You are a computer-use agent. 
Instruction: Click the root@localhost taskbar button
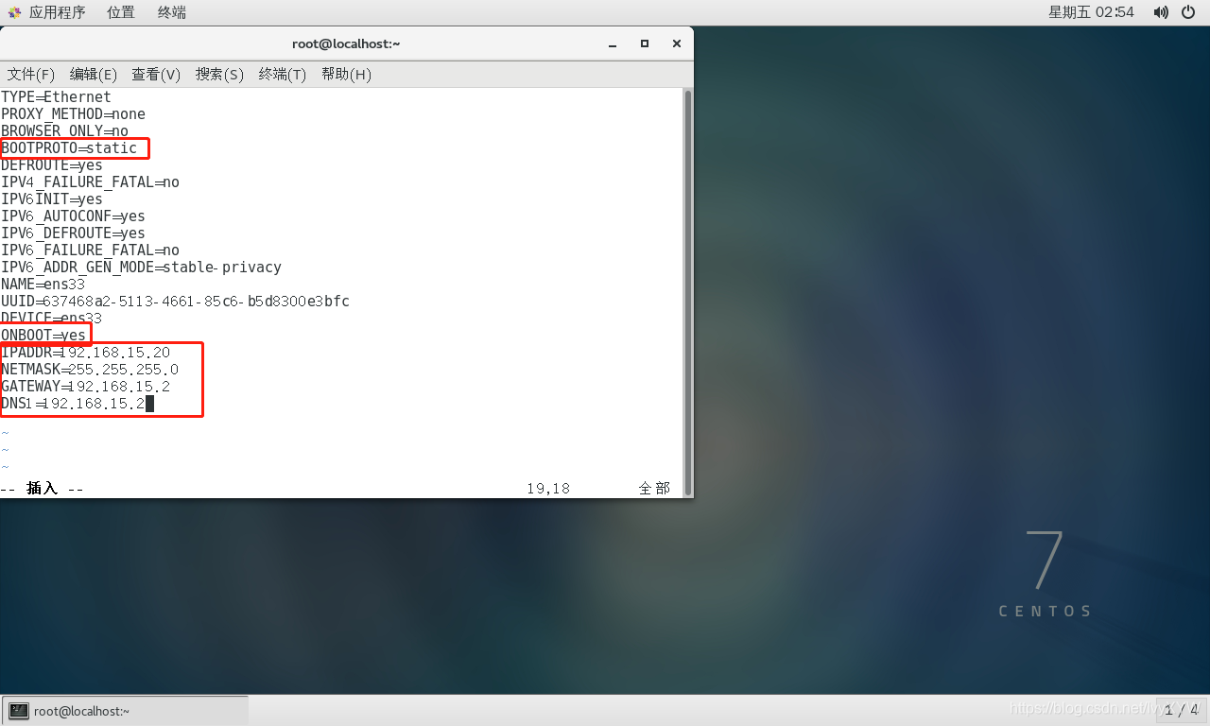pos(125,711)
